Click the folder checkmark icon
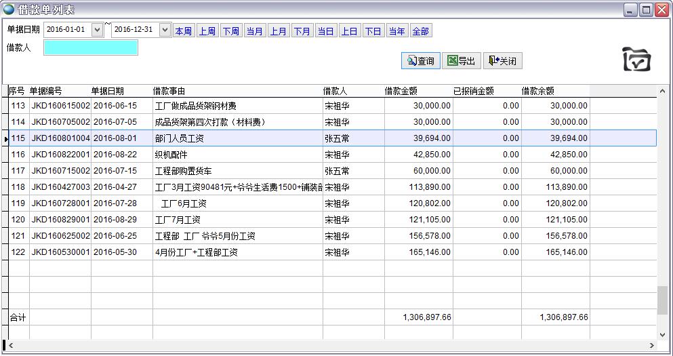 [636, 60]
